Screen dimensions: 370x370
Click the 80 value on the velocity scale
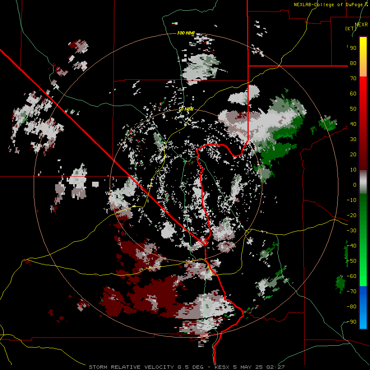pos(353,63)
